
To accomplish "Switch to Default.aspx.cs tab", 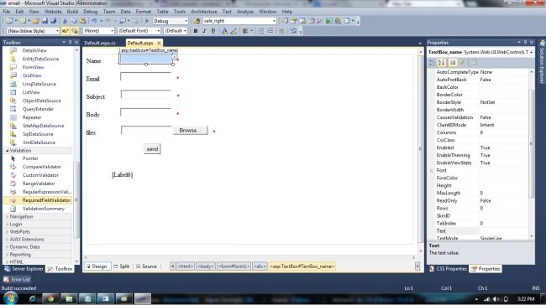I will (100, 43).
